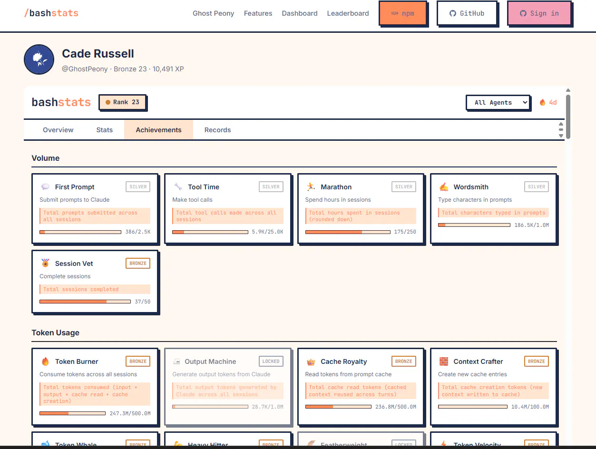Switch to the Records tab

pyautogui.click(x=217, y=130)
